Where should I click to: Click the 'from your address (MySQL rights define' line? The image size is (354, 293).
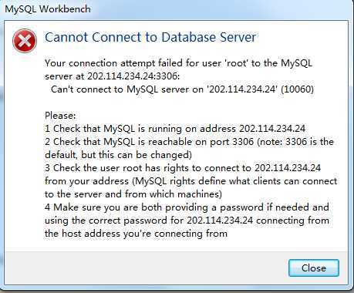click(190, 181)
